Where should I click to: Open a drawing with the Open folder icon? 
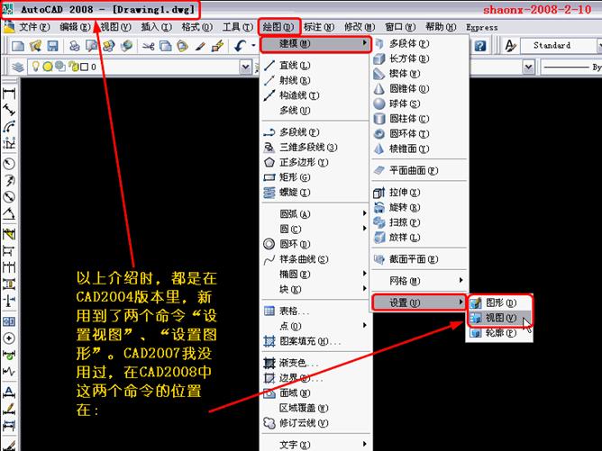[x=35, y=46]
